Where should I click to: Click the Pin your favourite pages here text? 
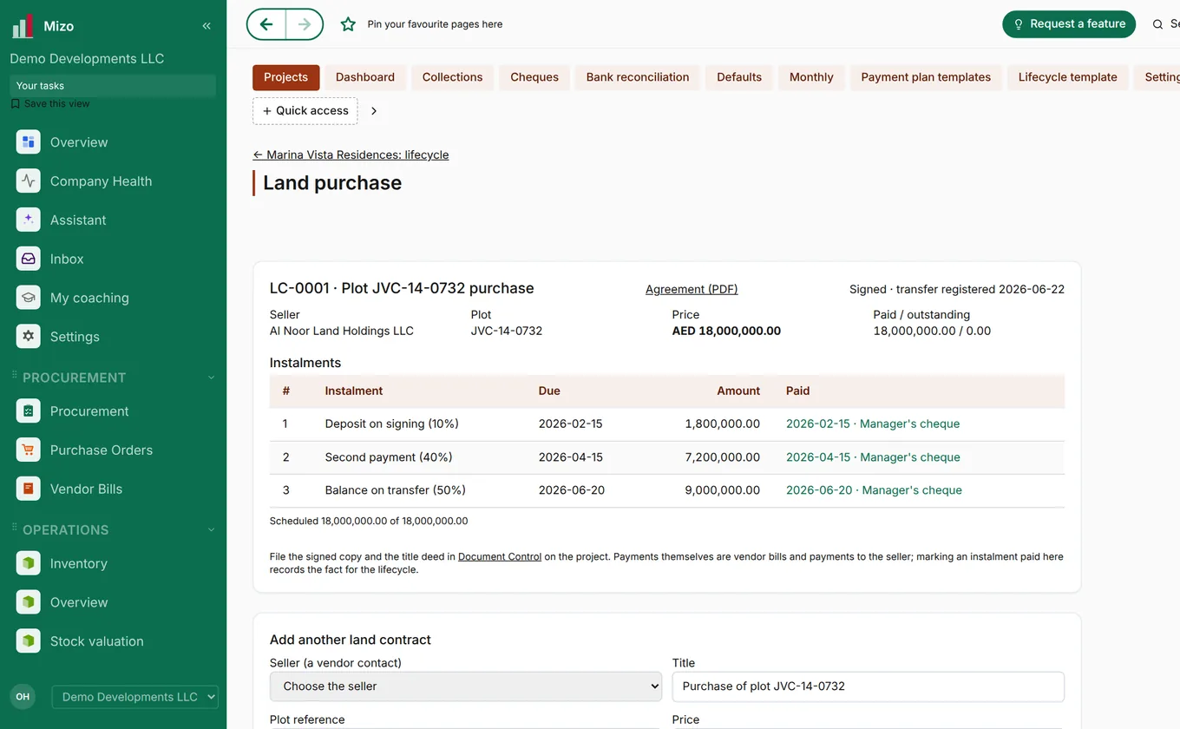[435, 24]
